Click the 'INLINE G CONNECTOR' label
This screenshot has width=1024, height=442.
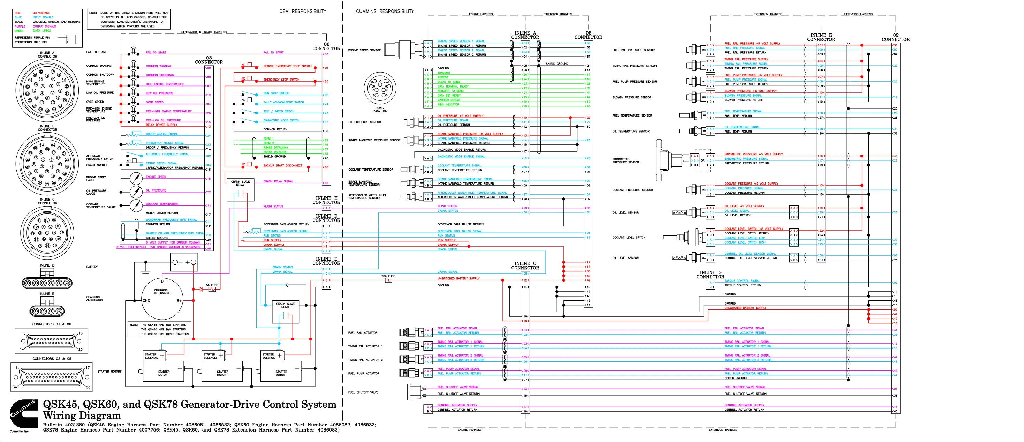tap(710, 275)
